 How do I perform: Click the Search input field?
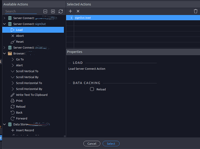[21, 11]
